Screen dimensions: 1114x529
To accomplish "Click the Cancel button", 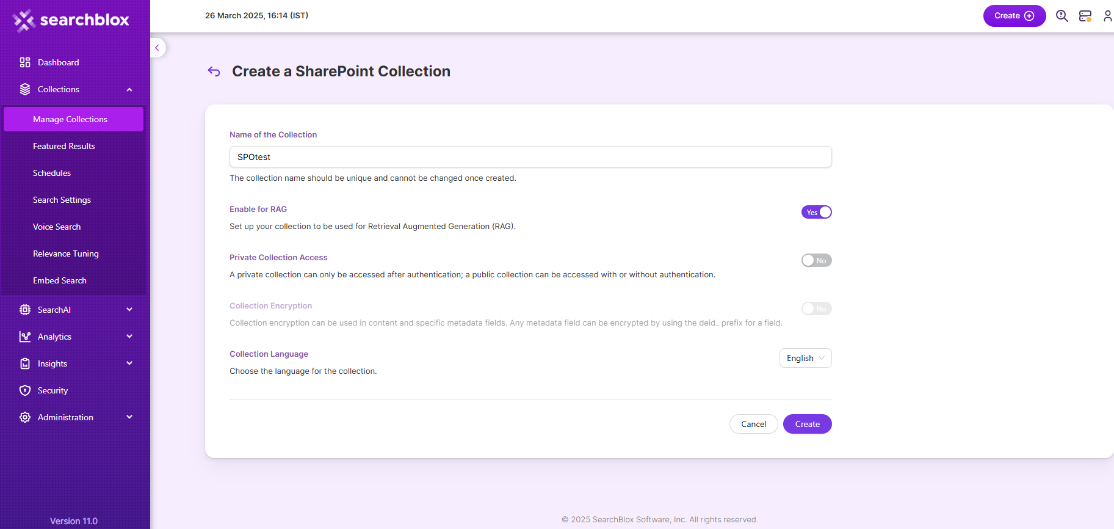I will tap(754, 424).
